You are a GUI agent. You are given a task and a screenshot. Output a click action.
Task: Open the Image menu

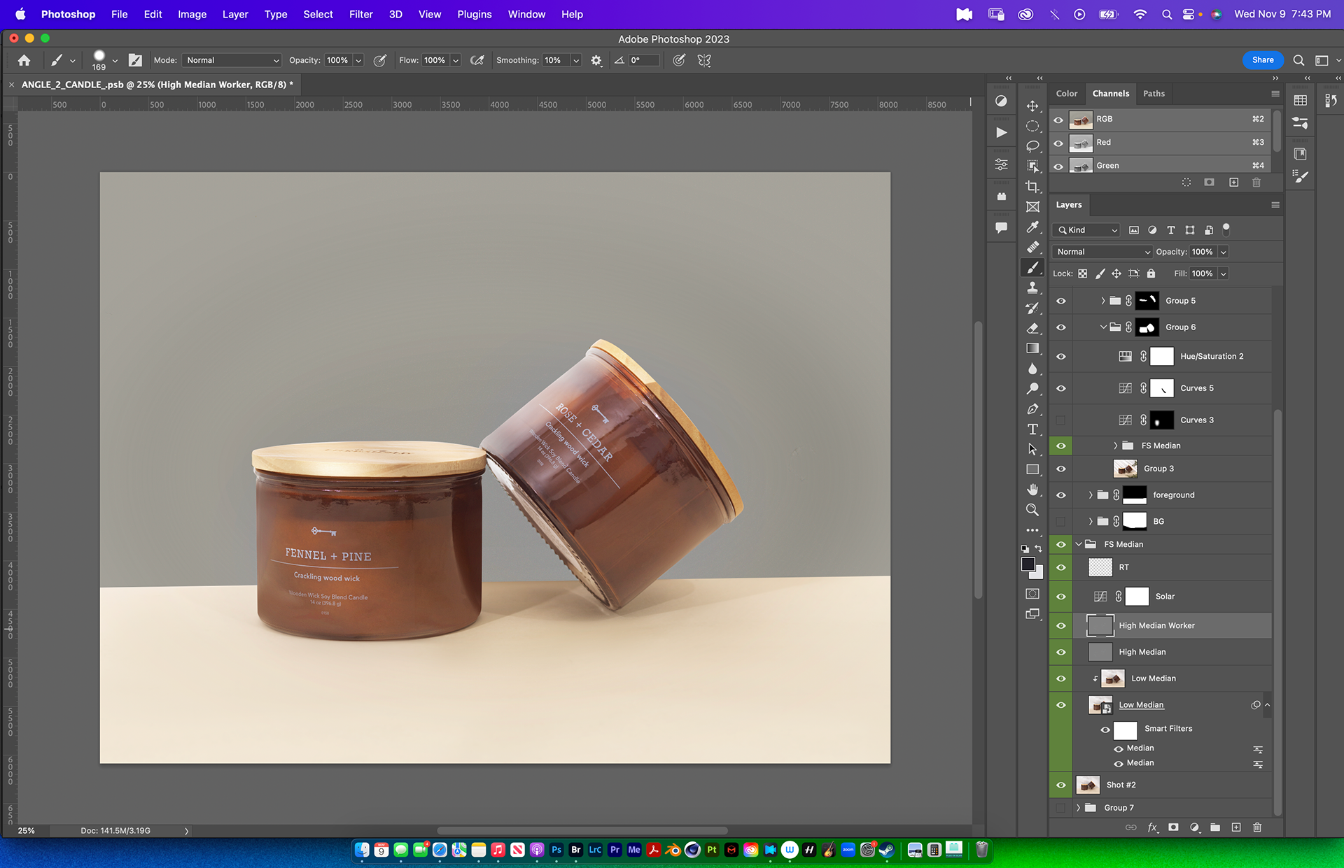[192, 14]
